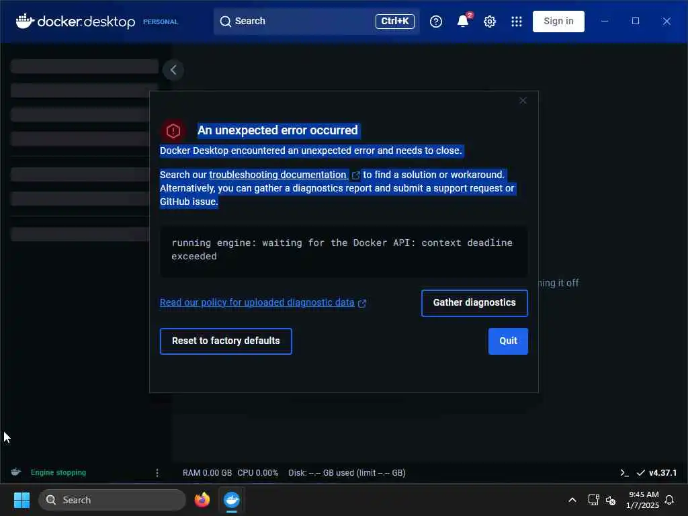Click the RAM 0.00 GB readout
This screenshot has height=516, width=688.
[x=207, y=473]
